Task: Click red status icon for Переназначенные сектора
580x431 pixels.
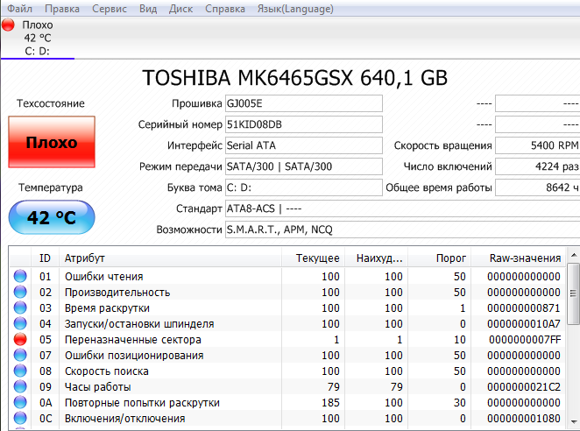Action: 20,339
